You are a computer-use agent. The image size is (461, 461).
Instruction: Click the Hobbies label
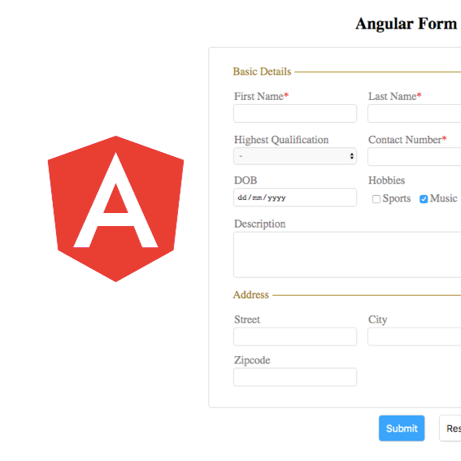[387, 180]
